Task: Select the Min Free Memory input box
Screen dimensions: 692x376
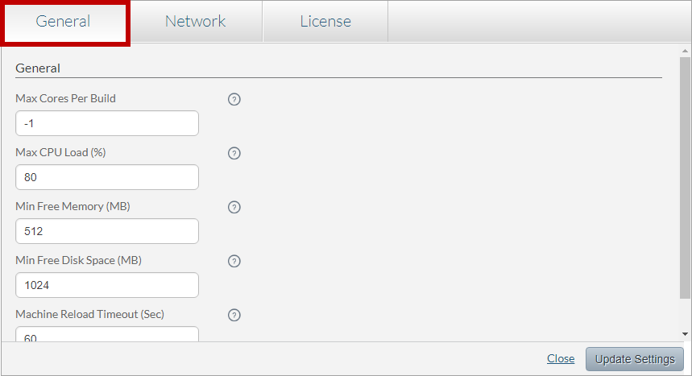Action: [107, 231]
